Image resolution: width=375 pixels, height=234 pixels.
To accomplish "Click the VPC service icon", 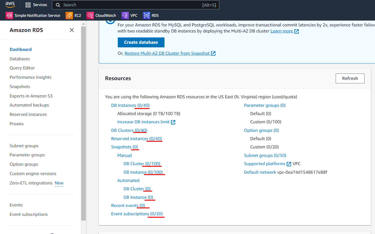I will (125, 15).
